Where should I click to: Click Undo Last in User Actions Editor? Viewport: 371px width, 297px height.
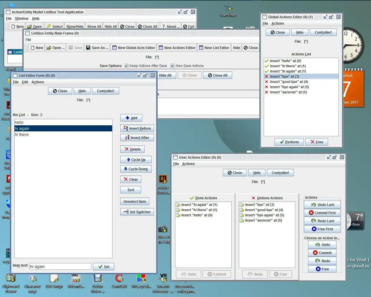coord(322,205)
